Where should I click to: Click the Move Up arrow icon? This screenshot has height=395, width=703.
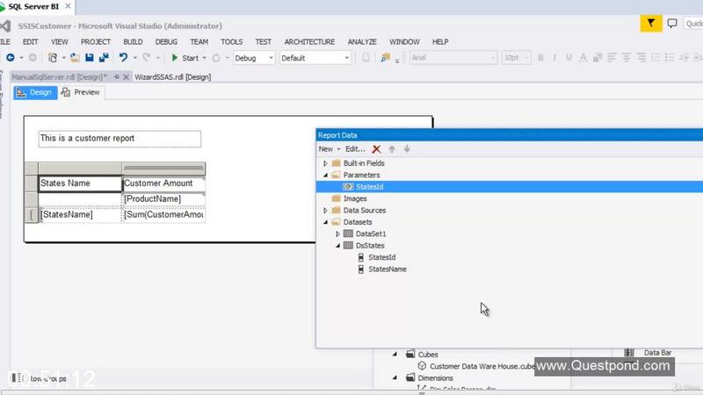392,149
